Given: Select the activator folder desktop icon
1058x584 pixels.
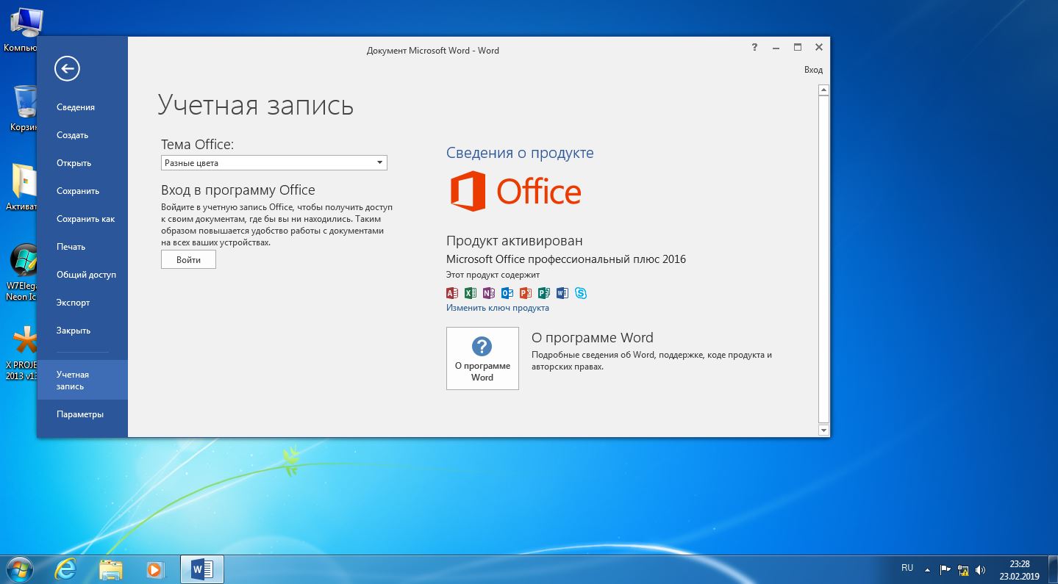Looking at the screenshot, I should coord(22,187).
